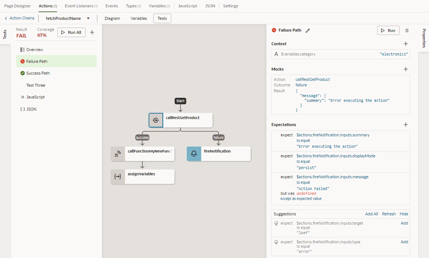
Task: Add All suggested expectations
Action: (372, 214)
